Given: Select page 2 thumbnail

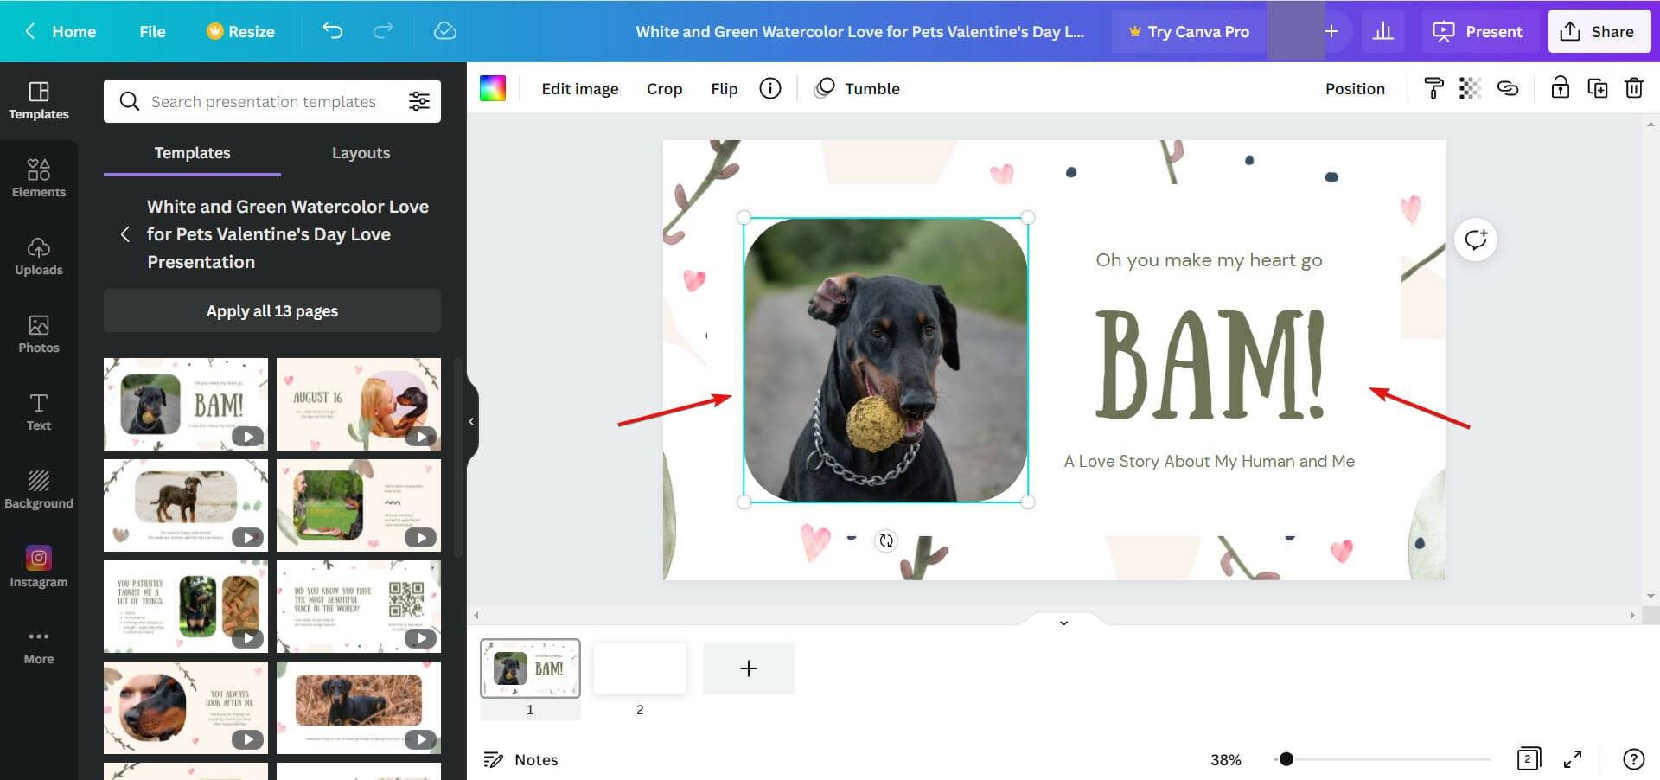Looking at the screenshot, I should click(x=640, y=668).
